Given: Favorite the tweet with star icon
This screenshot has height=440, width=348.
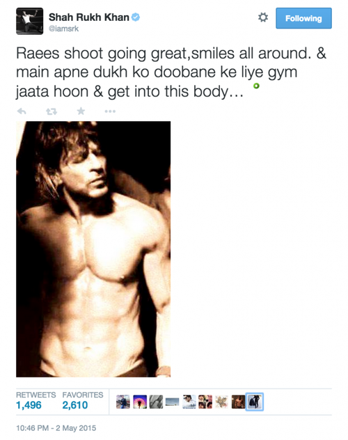Looking at the screenshot, I should [81, 111].
